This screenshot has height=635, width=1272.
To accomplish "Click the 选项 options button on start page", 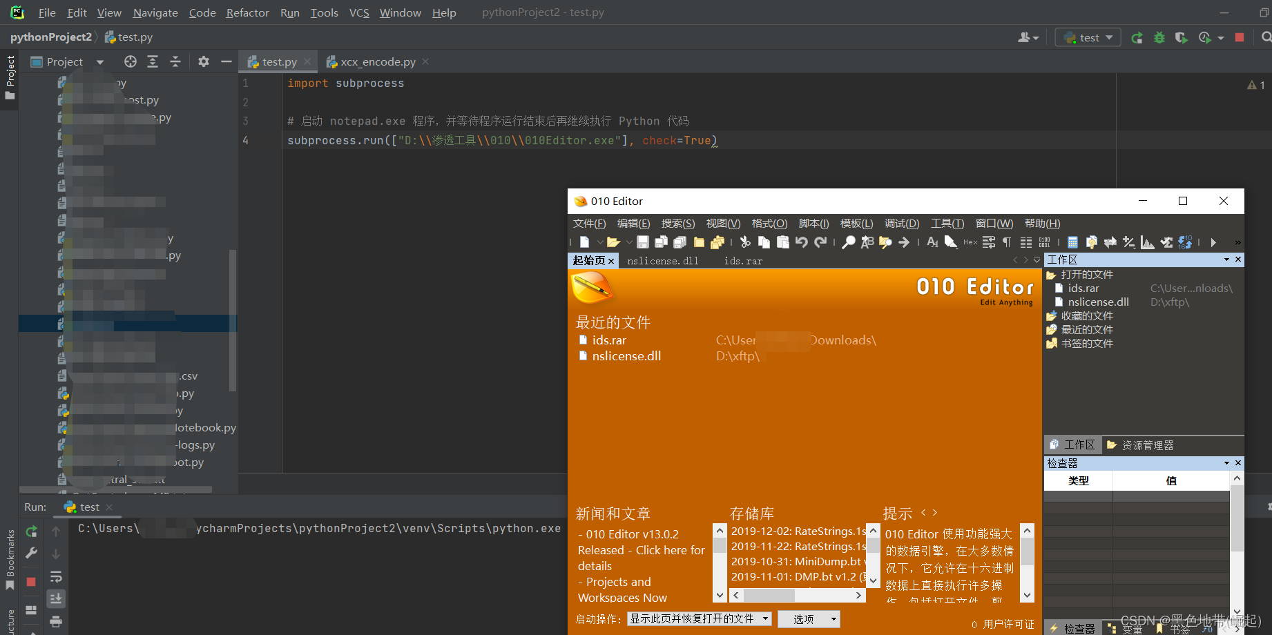I will click(x=809, y=619).
